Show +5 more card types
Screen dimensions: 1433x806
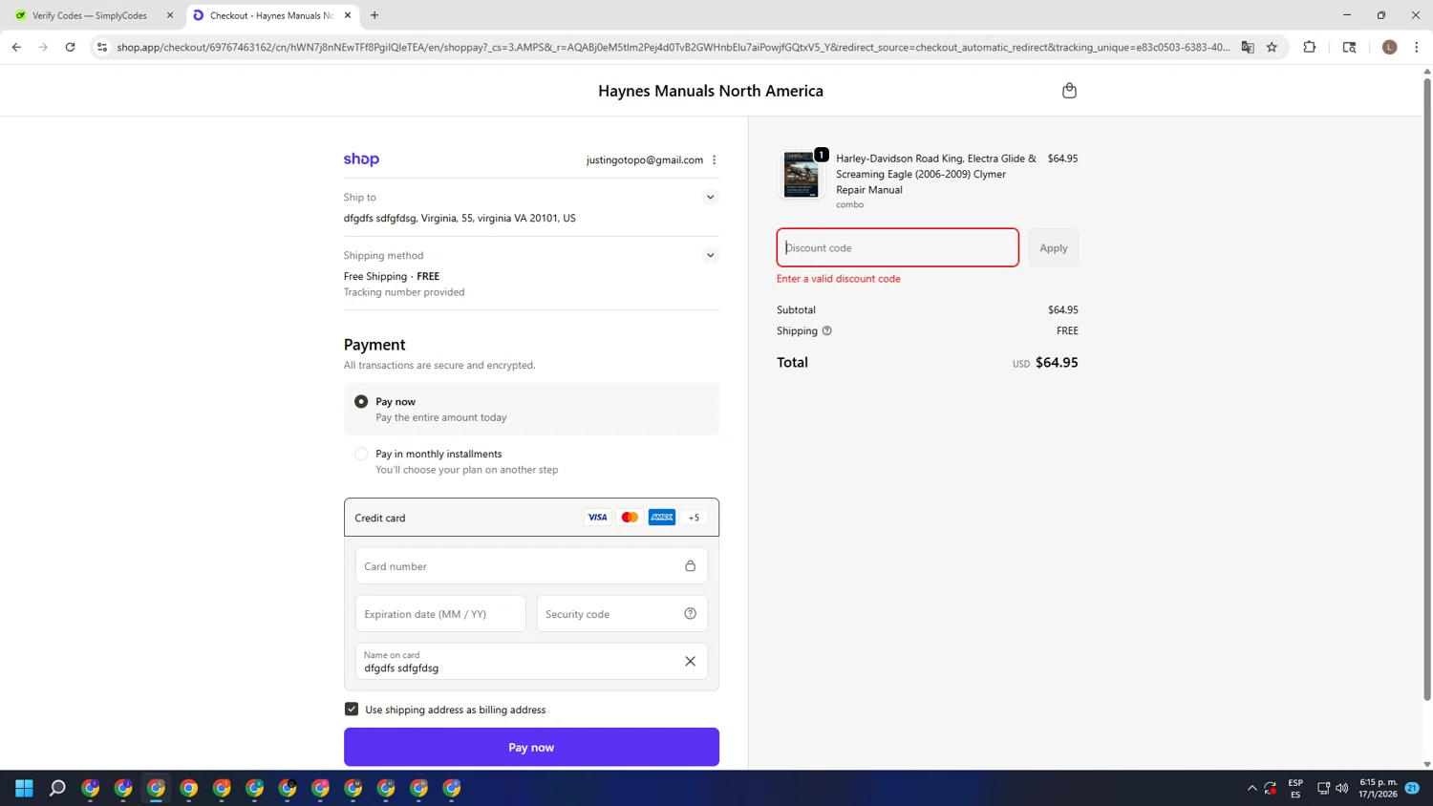click(x=695, y=518)
